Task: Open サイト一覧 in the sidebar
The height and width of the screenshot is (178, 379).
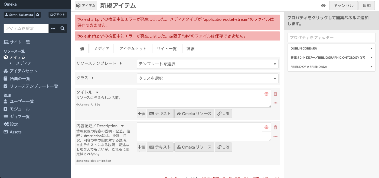Action: click(17, 42)
